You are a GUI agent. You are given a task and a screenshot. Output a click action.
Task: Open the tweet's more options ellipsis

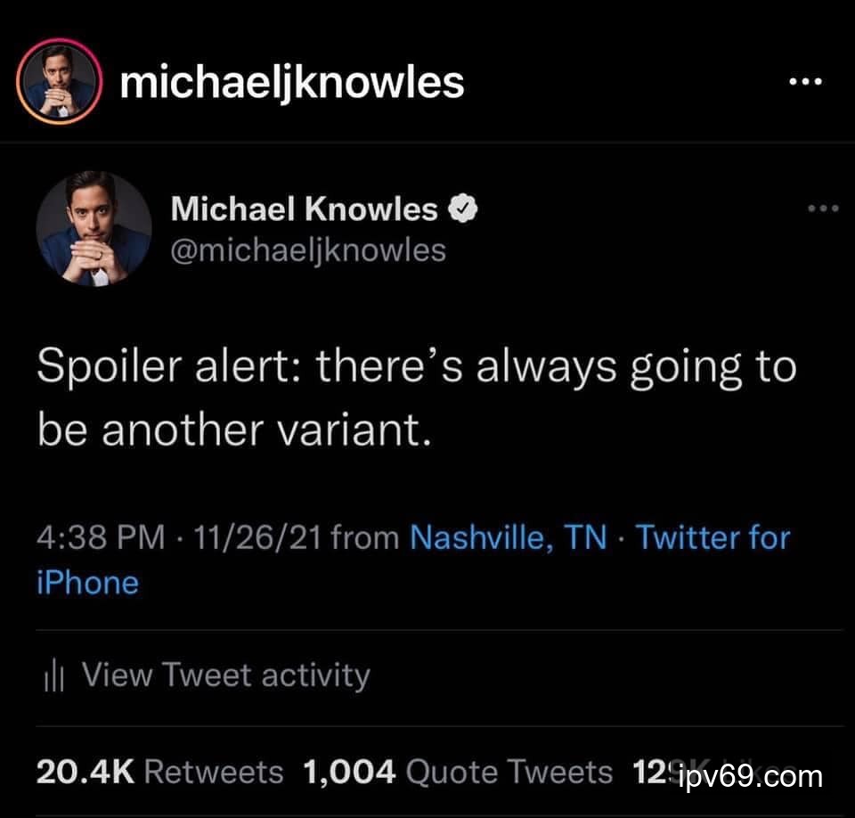(823, 209)
